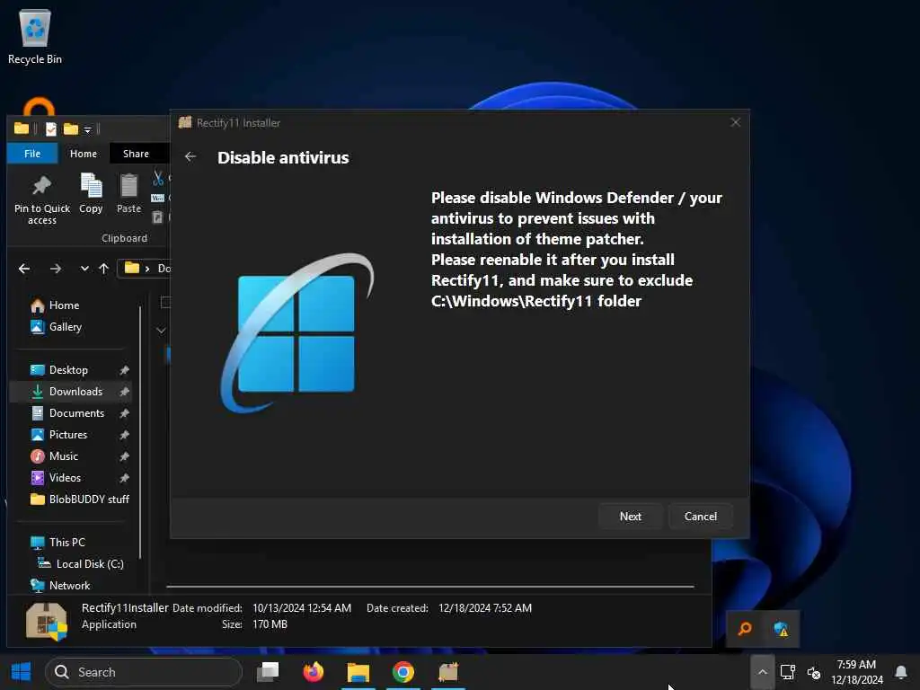
Task: Switch to Home ribbon tab
Action: pyautogui.click(x=84, y=154)
